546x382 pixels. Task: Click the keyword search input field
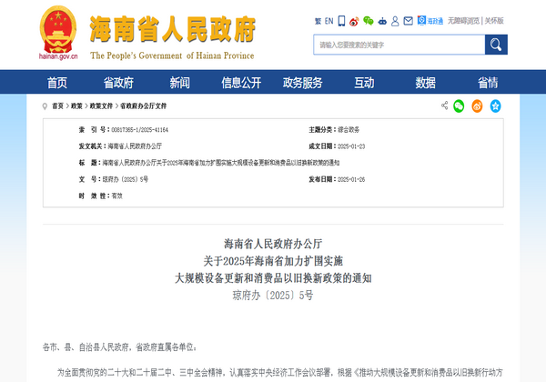[x=398, y=44]
